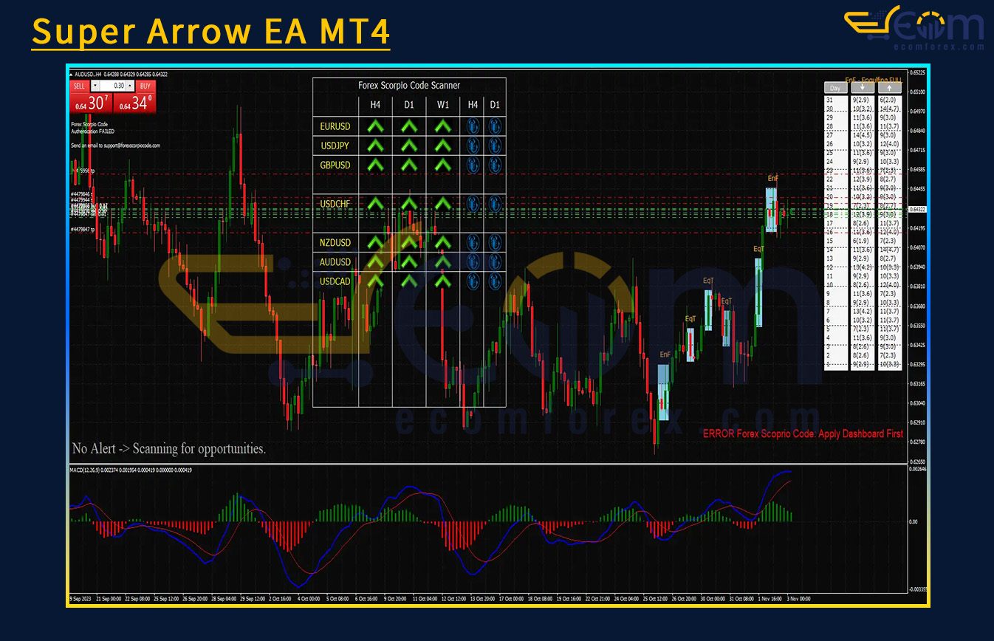Click the 'Authentication FAILED' notice
Image resolution: width=994 pixels, height=641 pixels.
click(x=94, y=131)
